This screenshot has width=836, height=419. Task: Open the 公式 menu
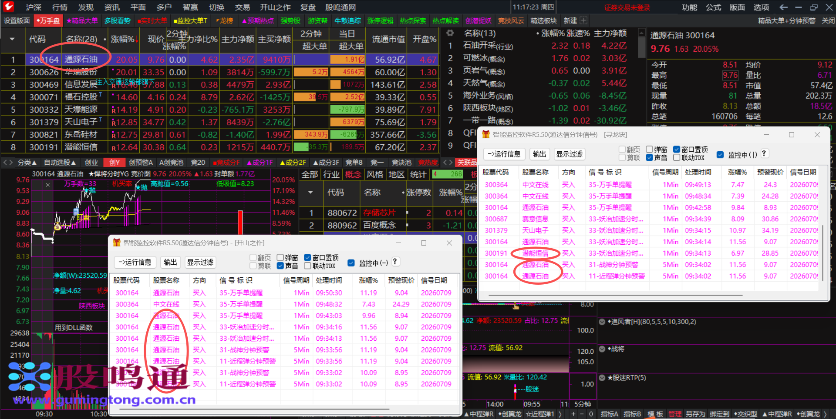tap(714, 7)
